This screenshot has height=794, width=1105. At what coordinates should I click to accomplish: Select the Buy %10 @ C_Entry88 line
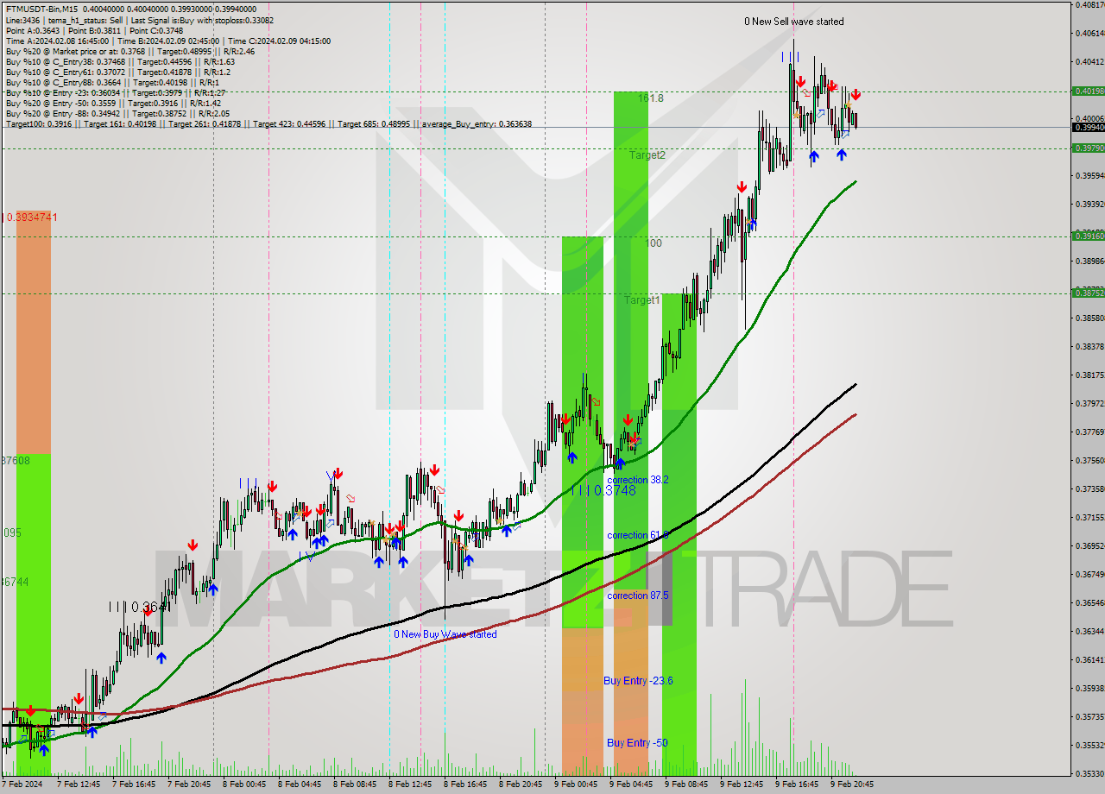pyautogui.click(x=112, y=82)
